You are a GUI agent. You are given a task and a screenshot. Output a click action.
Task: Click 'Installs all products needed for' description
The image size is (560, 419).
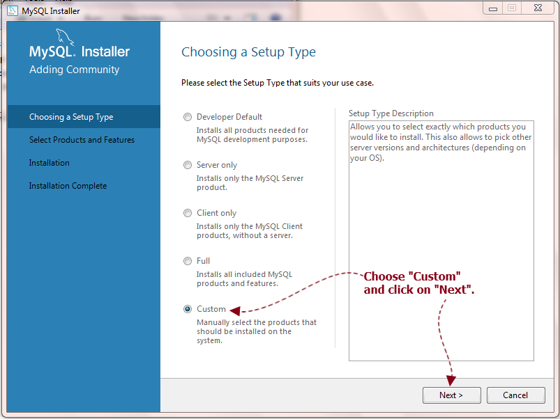pyautogui.click(x=252, y=135)
